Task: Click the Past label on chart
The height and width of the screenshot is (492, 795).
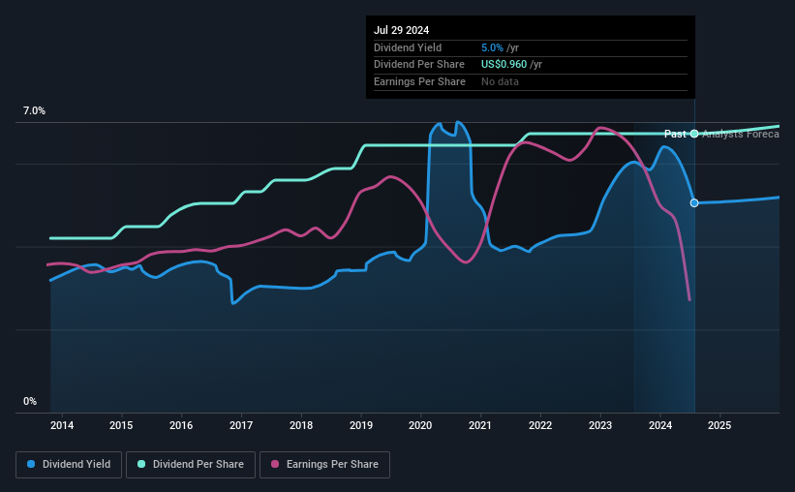Action: (675, 134)
